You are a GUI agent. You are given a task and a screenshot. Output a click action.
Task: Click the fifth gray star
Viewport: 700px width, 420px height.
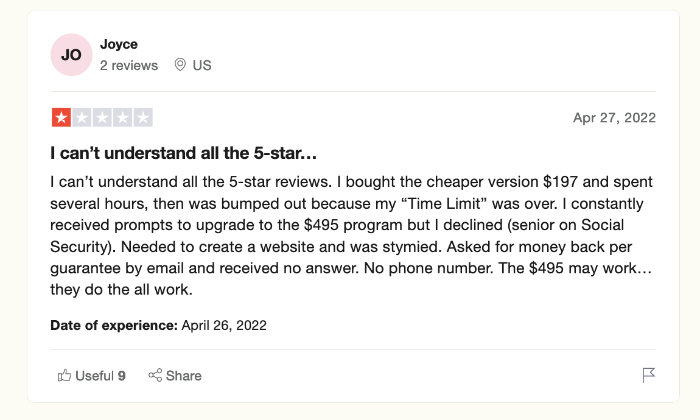point(143,117)
